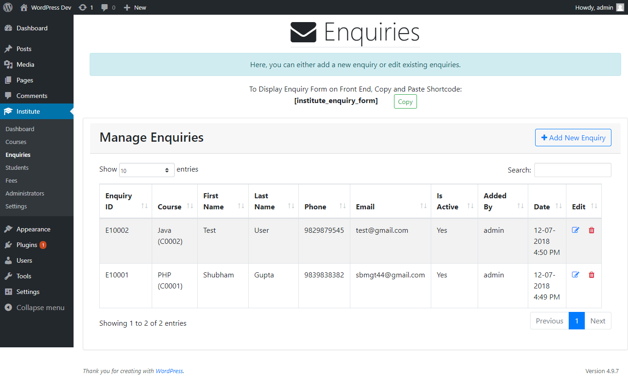Sort by Enquiry ID column
The height and width of the screenshot is (380, 628).
[126, 201]
